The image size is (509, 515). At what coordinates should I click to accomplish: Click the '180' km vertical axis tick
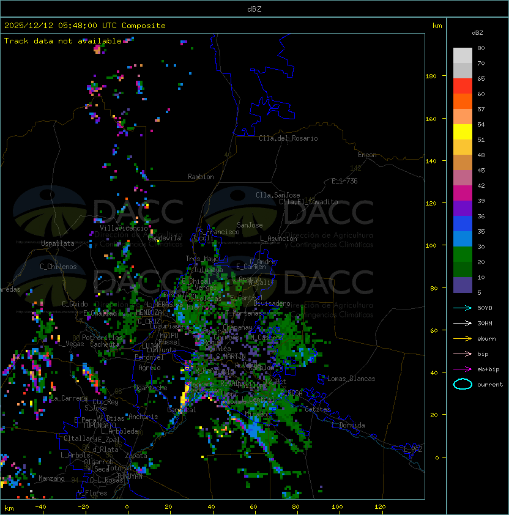pyautogui.click(x=431, y=76)
